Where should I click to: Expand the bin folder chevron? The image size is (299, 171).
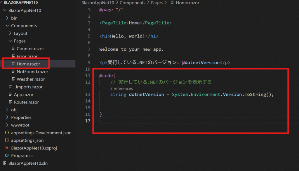[7, 18]
